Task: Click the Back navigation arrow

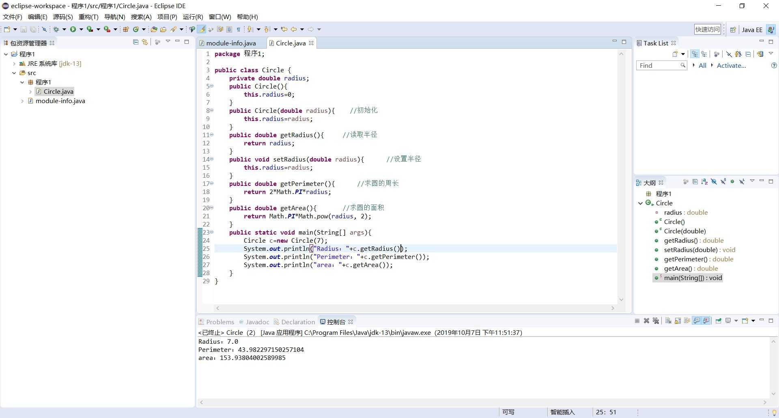Action: pos(294,29)
